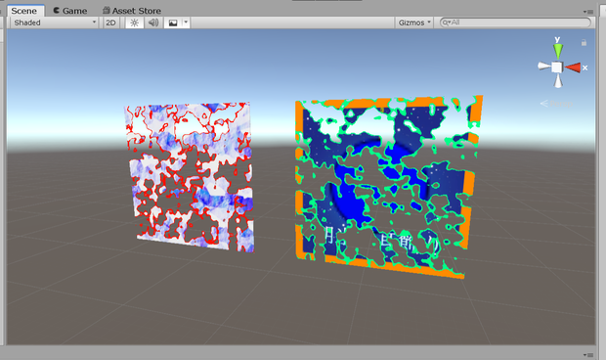Open the Shaded draw mode dropdown
606x360 pixels.
tap(54, 22)
